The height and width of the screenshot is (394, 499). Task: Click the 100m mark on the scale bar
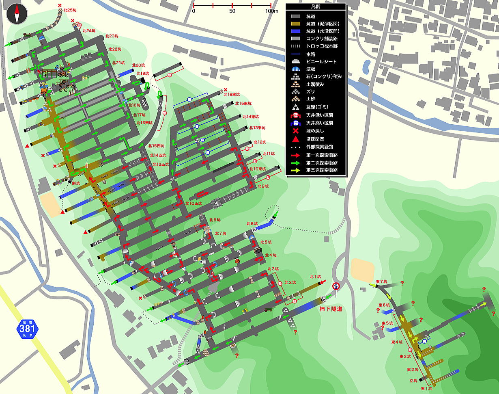click(x=271, y=11)
